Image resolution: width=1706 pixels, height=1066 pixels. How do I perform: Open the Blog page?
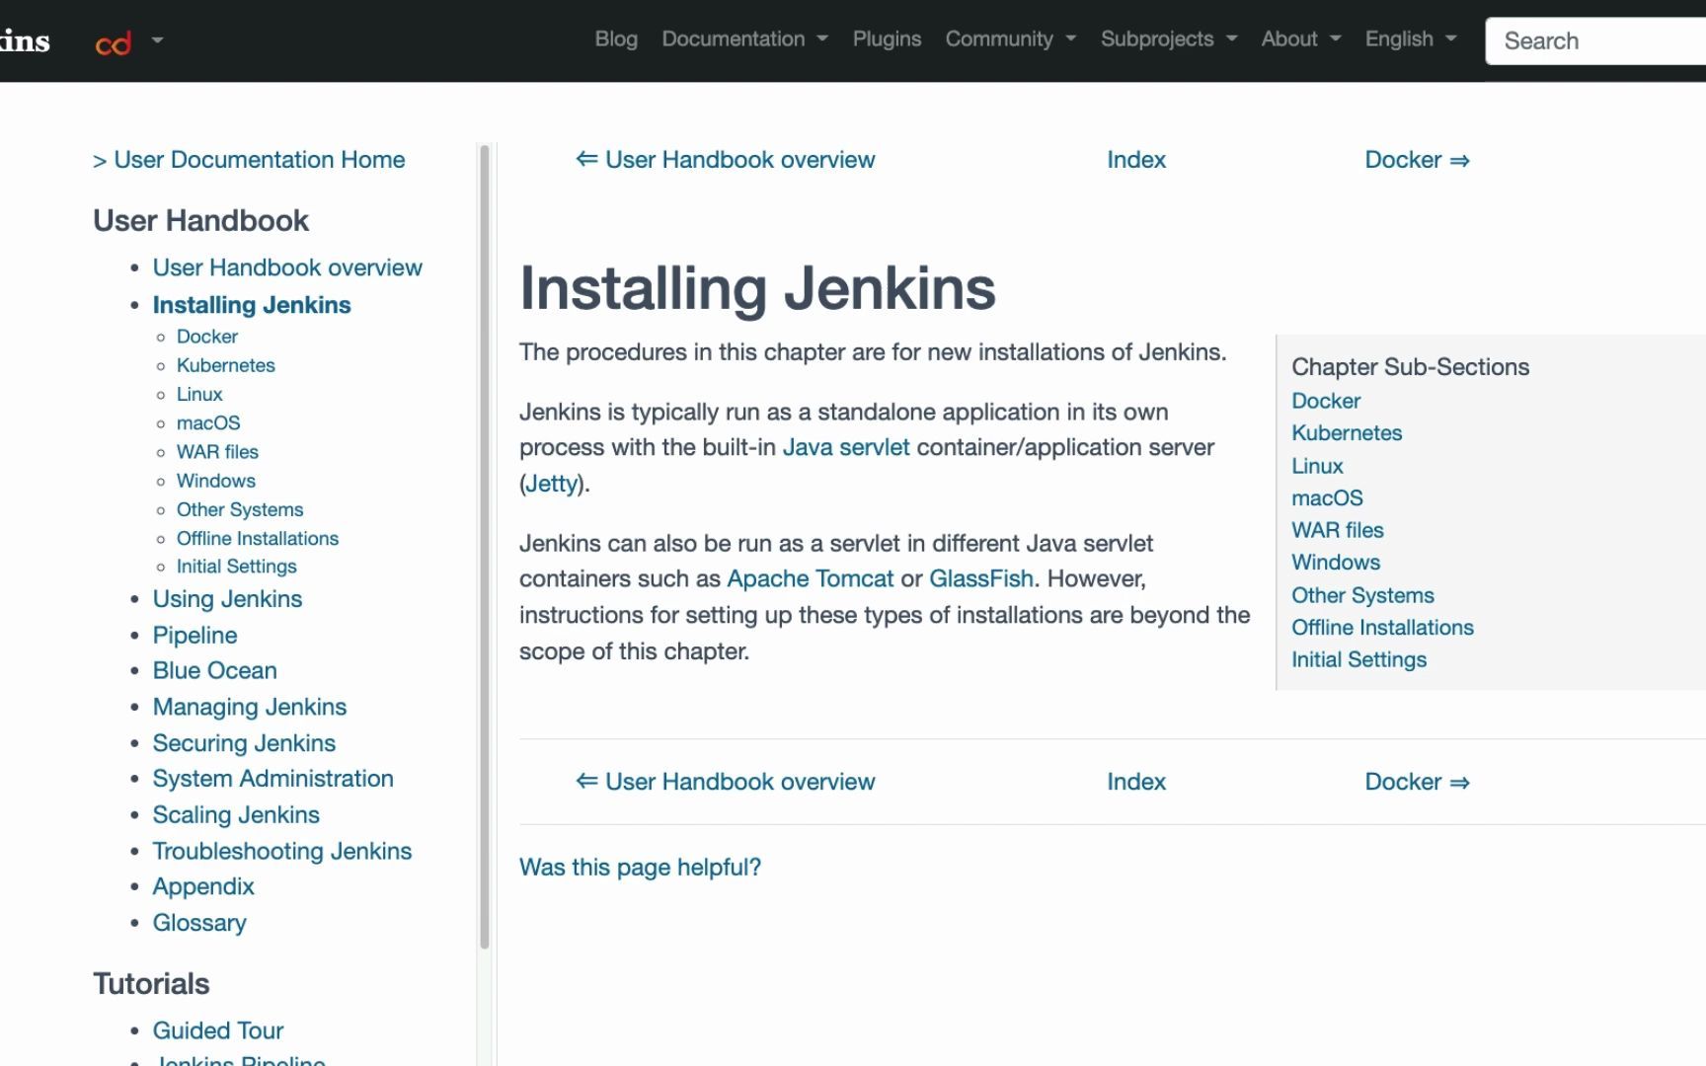coord(615,39)
